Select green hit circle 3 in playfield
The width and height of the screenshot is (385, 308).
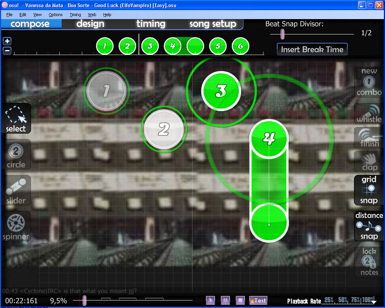pyautogui.click(x=221, y=91)
